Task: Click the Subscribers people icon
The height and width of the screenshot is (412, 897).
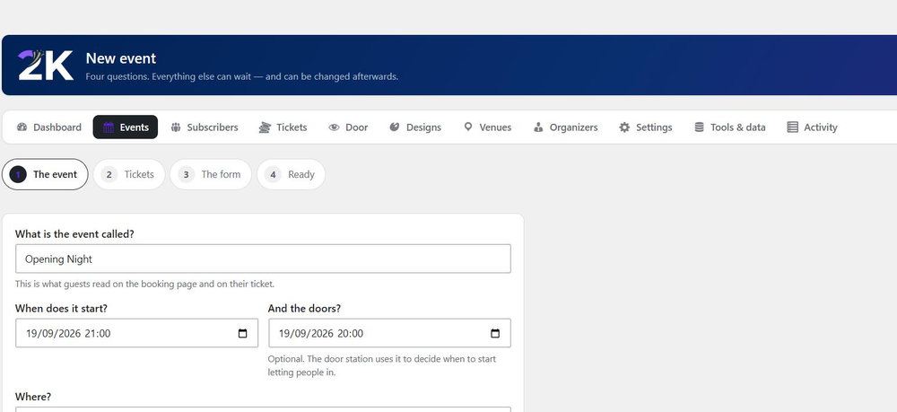Action: pos(176,127)
